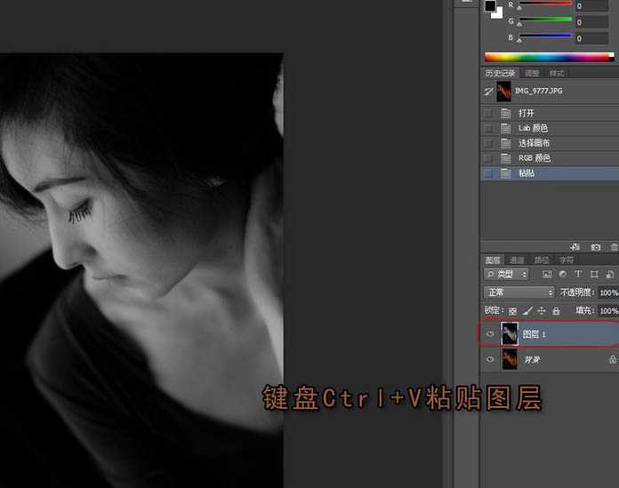Click the G value input field
Screen dimensions: 619x488
coord(591,22)
